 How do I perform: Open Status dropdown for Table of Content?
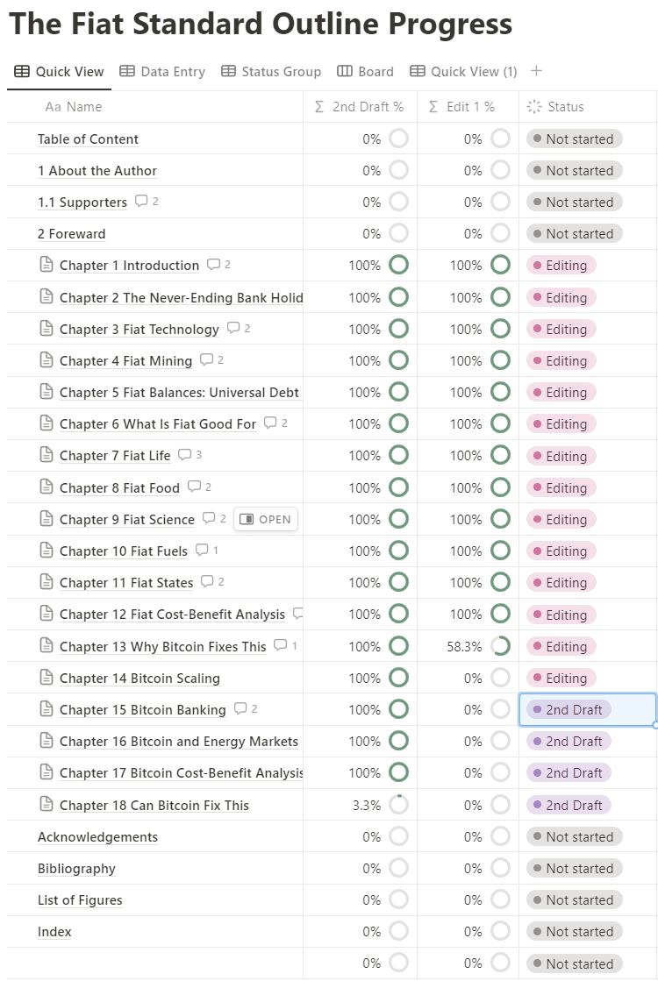click(x=574, y=139)
